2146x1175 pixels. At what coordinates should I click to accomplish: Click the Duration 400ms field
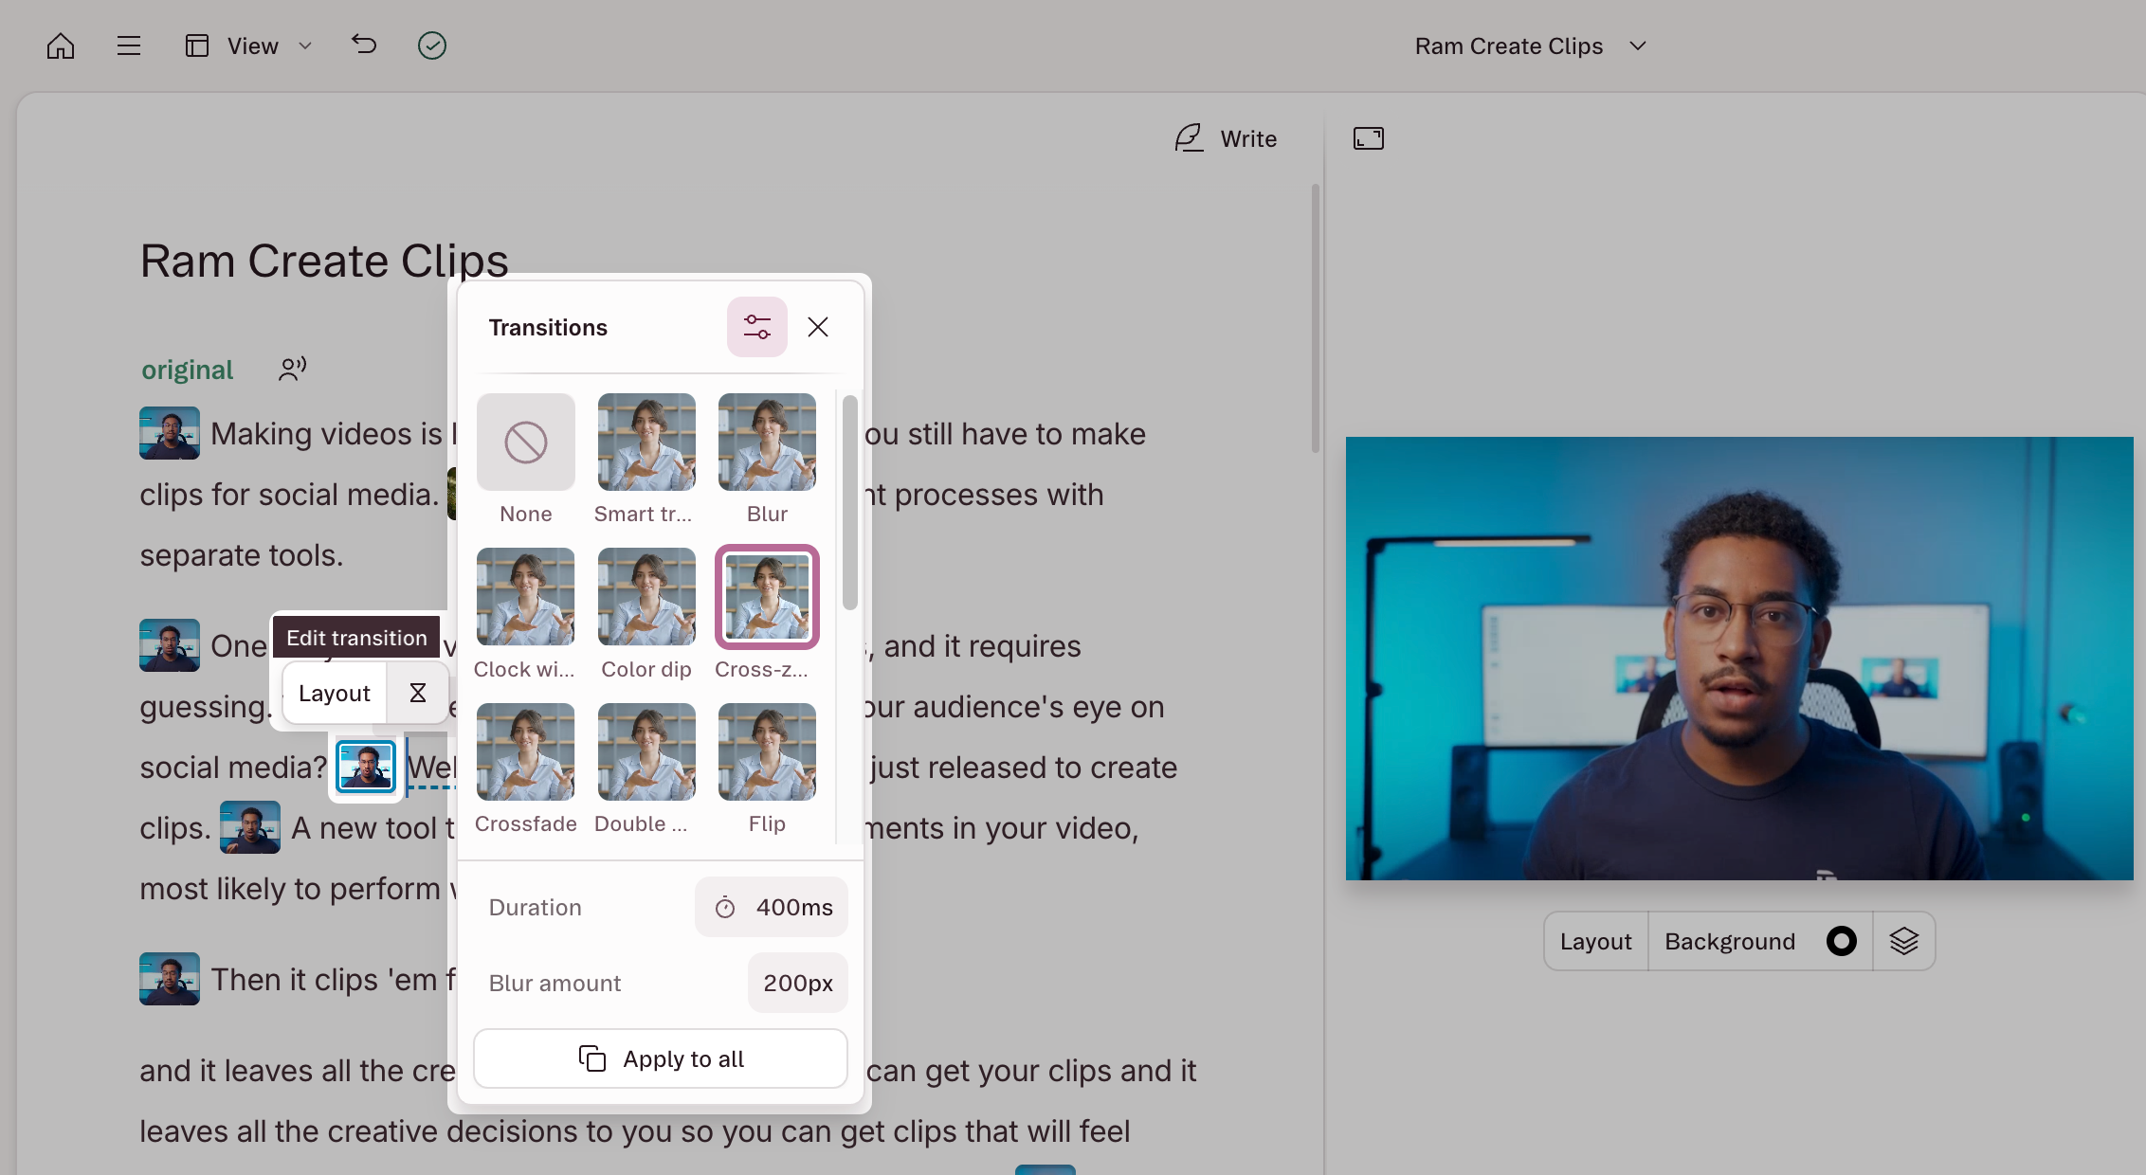pos(771,907)
